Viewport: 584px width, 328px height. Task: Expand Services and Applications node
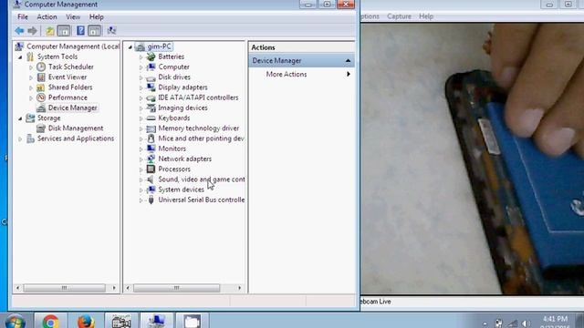pos(20,139)
